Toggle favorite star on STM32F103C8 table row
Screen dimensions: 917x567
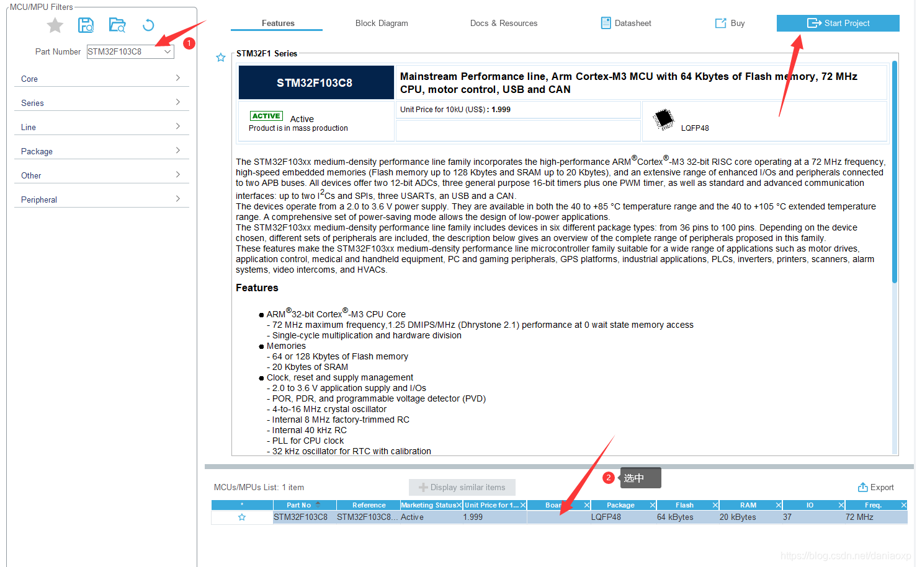pyautogui.click(x=242, y=517)
